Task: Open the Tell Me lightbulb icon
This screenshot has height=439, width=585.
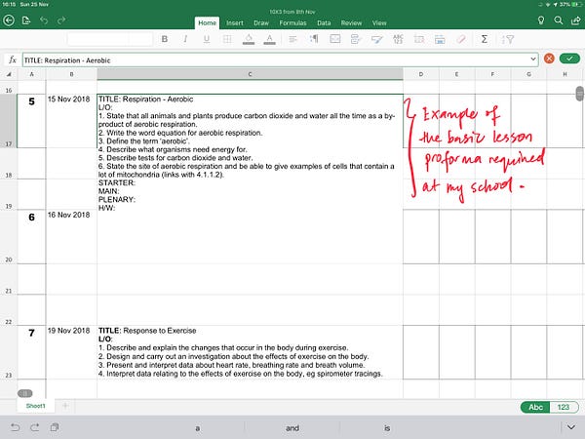Action: click(x=541, y=20)
